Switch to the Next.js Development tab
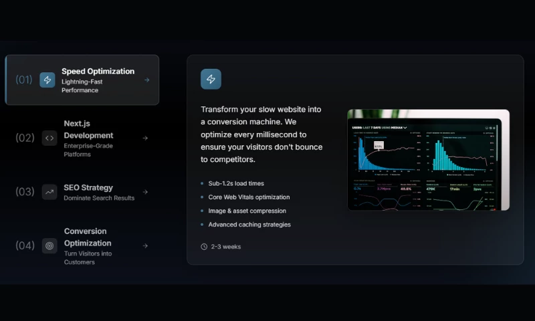535x321 pixels. tap(82, 138)
